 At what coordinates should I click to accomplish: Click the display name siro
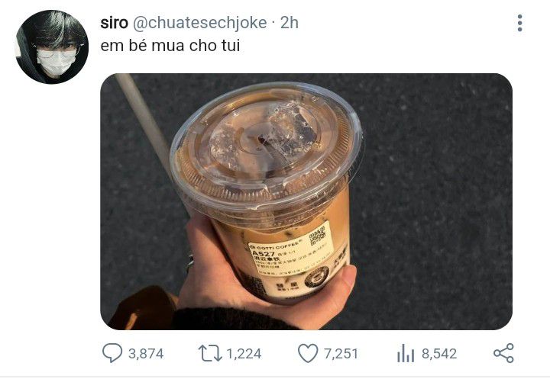115,23
